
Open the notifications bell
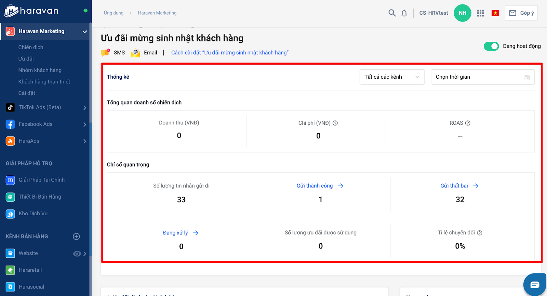pos(404,13)
